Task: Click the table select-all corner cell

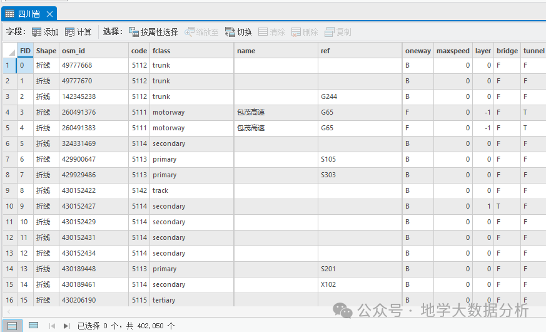Action: click(10, 51)
